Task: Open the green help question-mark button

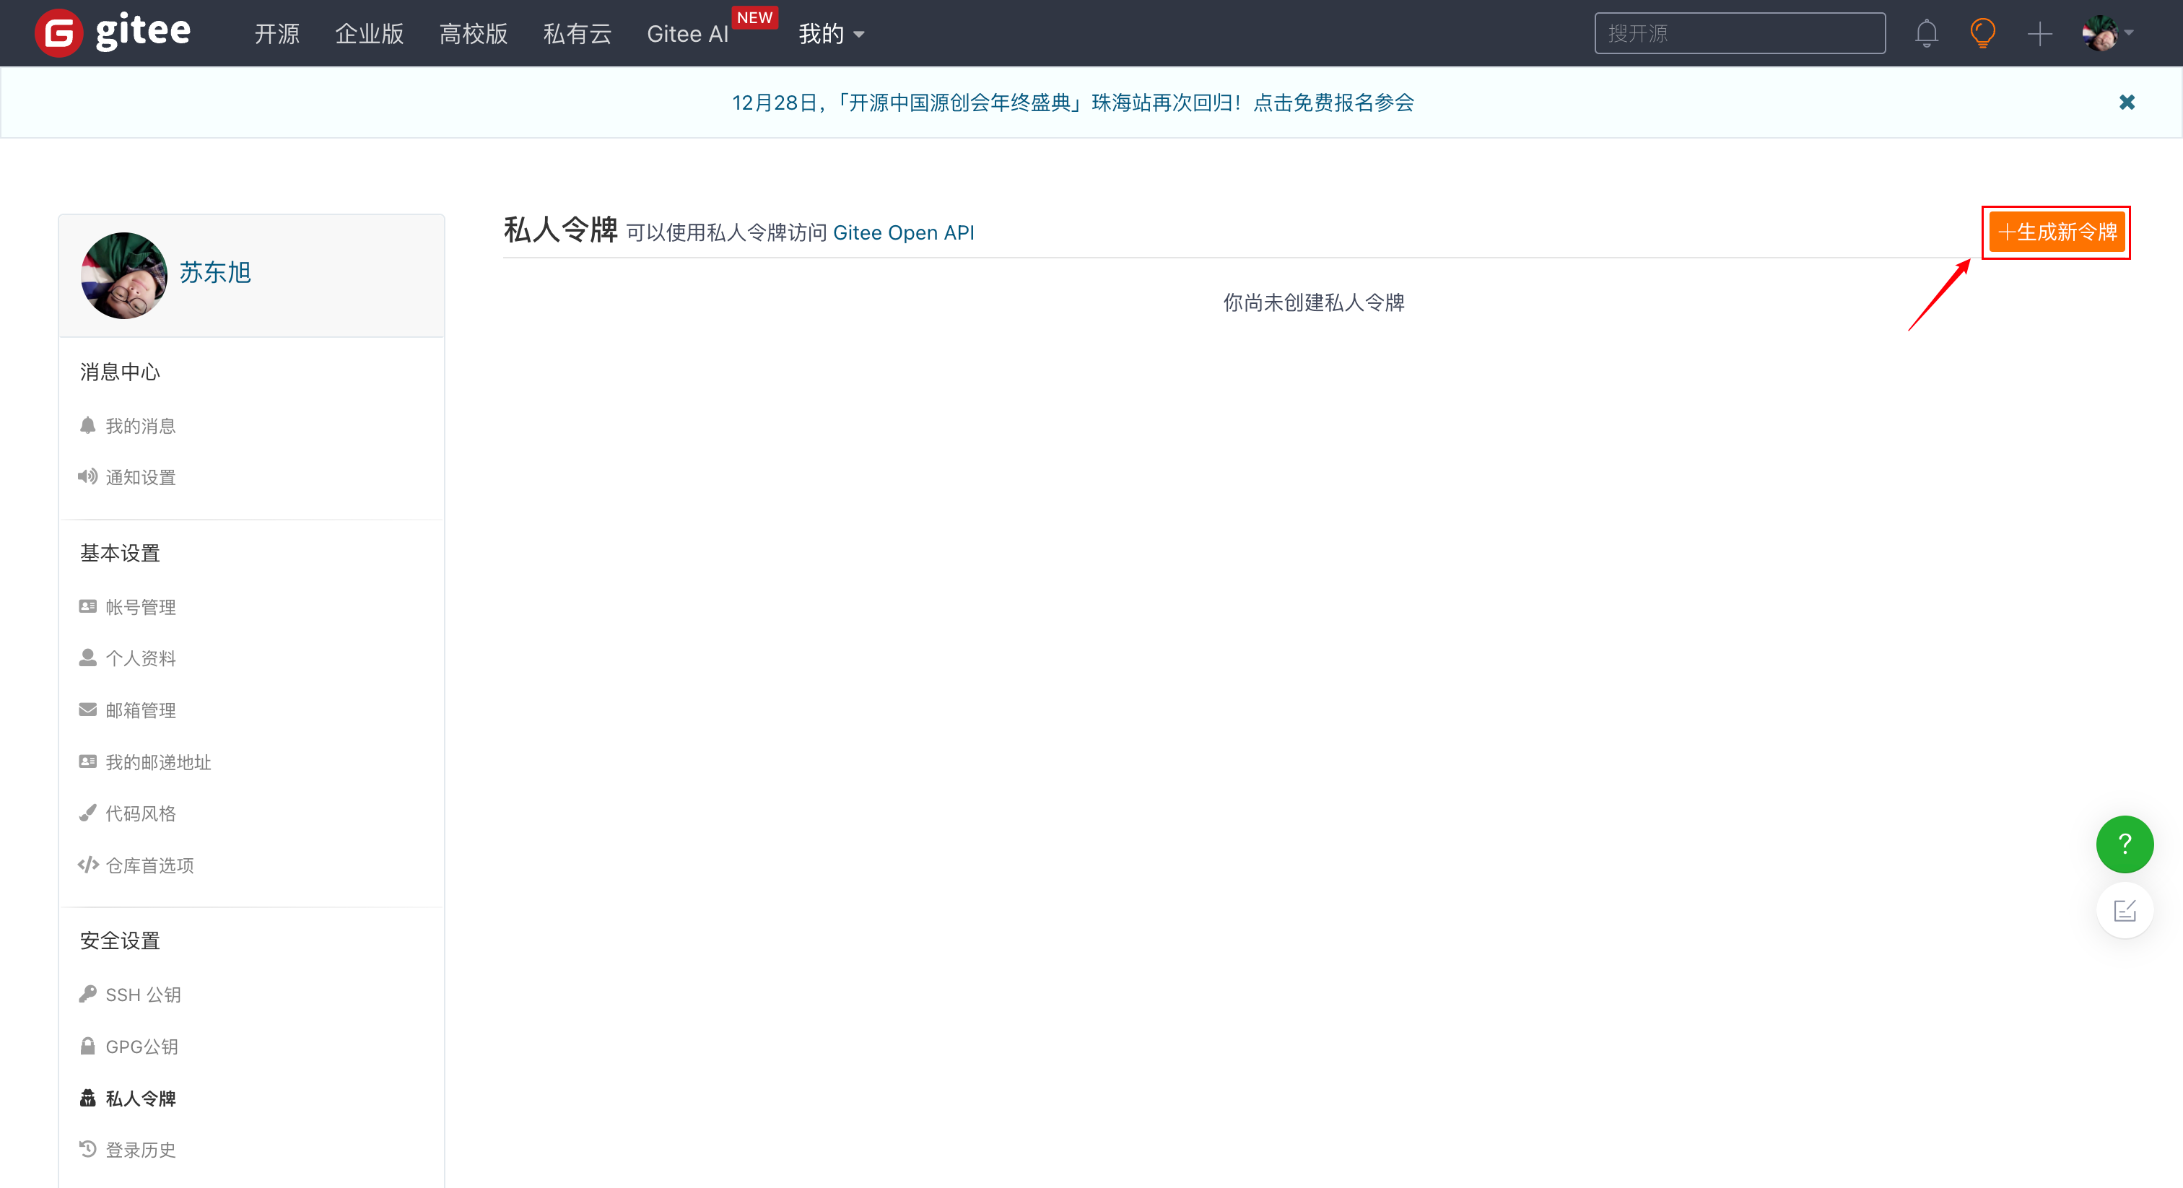Action: pyautogui.click(x=2124, y=843)
